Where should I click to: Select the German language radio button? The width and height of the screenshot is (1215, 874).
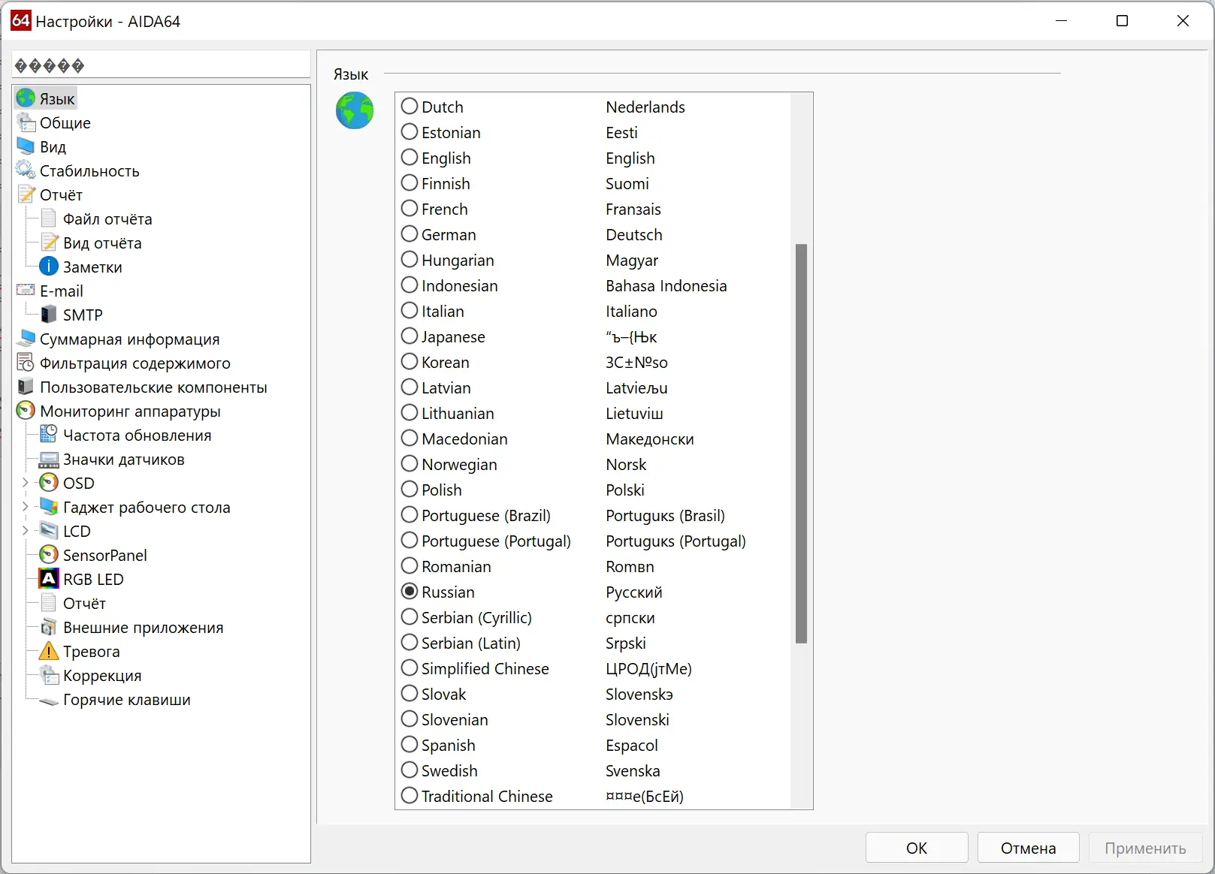pos(410,234)
